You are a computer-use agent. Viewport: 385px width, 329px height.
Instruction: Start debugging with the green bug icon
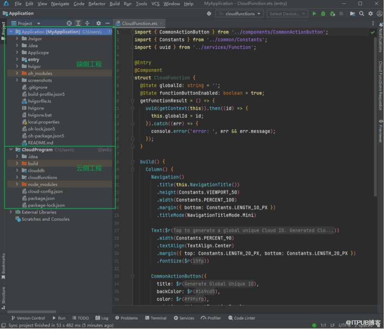323,14
